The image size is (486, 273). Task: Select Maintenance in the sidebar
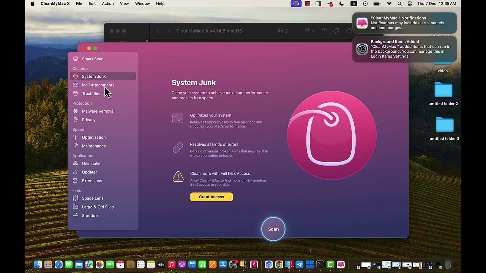103,146
